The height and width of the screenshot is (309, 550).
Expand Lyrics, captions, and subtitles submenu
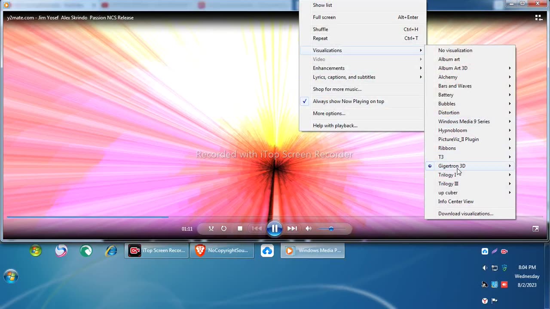(362, 77)
